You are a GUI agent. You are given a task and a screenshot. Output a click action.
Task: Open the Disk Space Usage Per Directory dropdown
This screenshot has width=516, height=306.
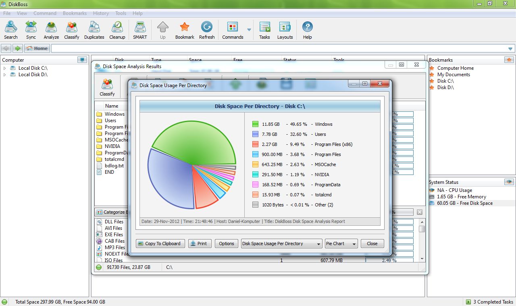click(281, 244)
